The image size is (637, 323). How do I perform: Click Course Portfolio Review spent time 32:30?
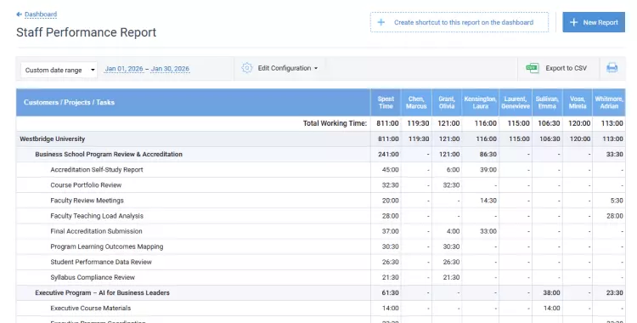(391, 185)
